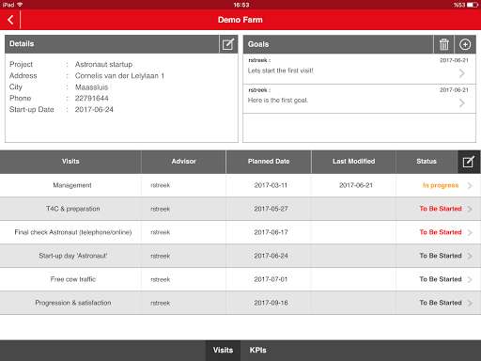Click the 'In progress' status
The image size is (481, 361).
(441, 185)
